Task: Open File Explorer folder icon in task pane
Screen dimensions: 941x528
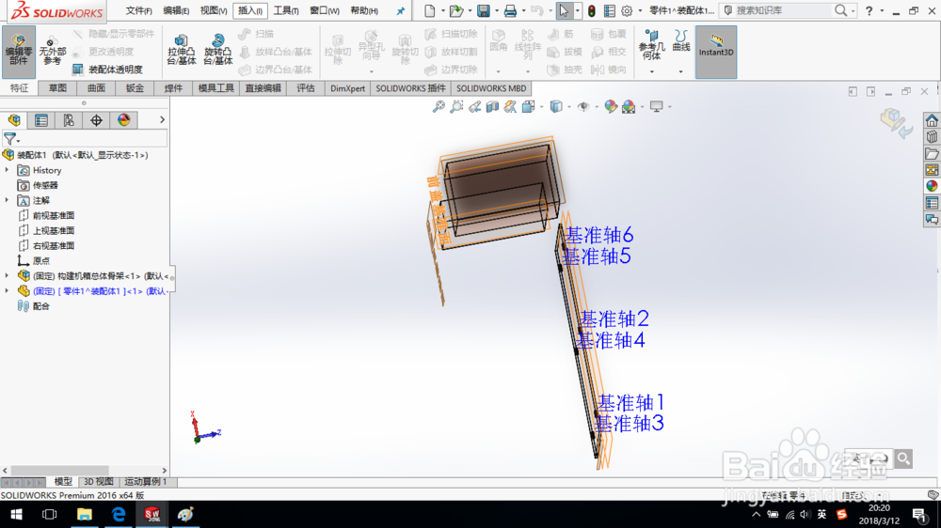Action: (932, 154)
